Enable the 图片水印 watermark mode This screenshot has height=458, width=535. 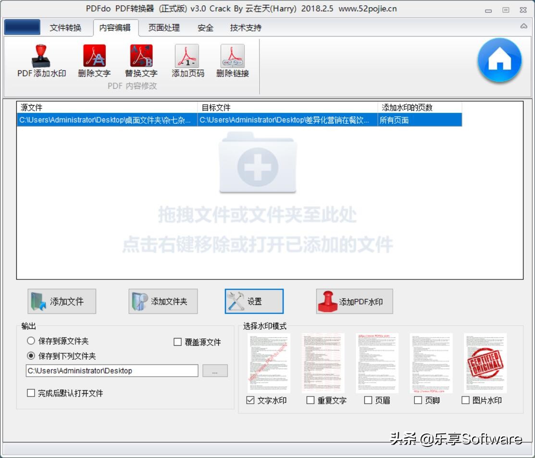[x=465, y=400]
